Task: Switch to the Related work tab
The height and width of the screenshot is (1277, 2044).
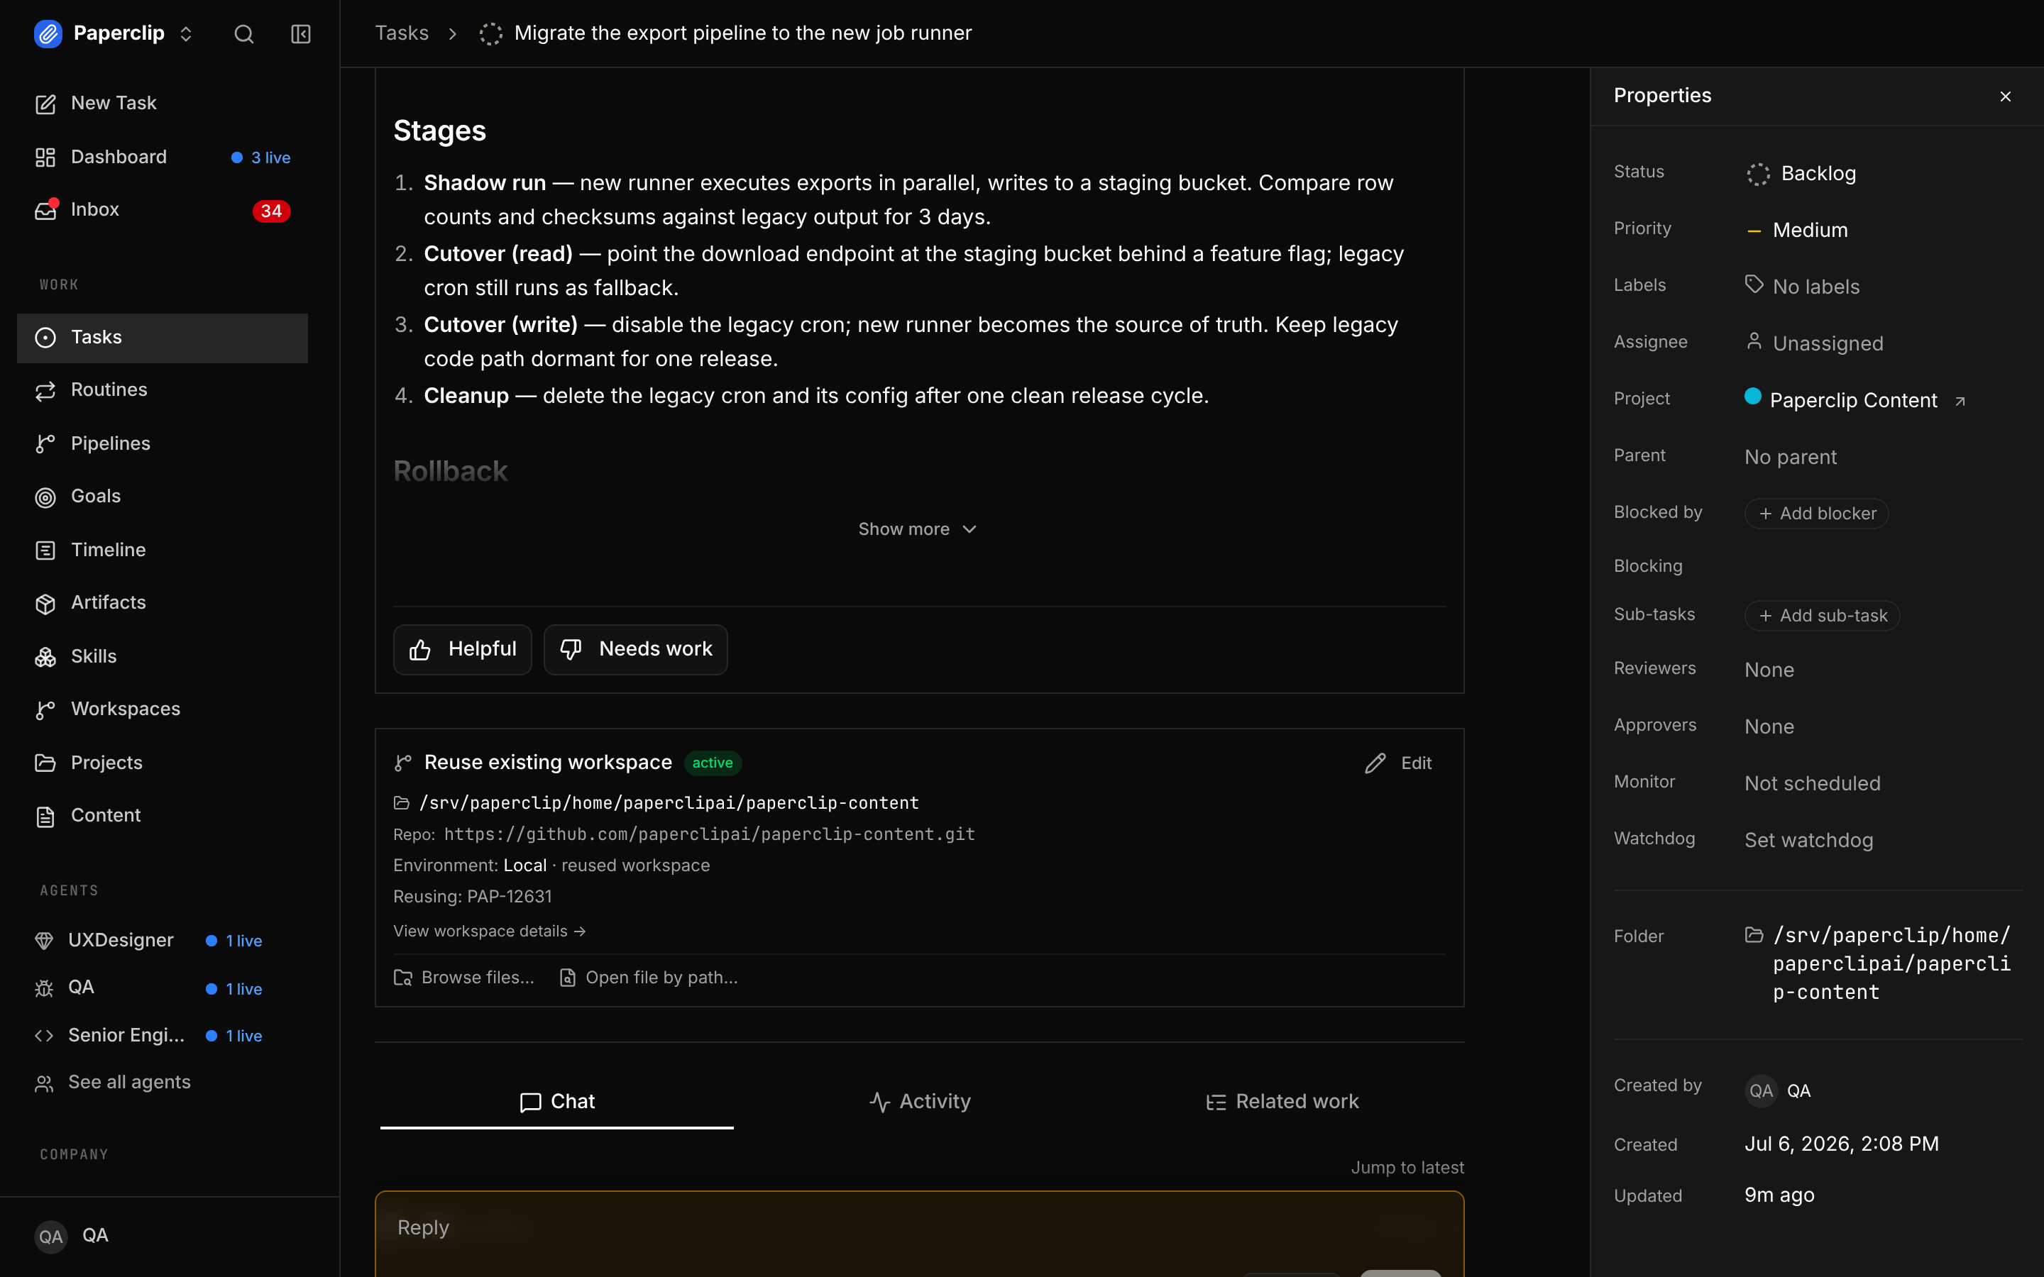Action: [1281, 1101]
